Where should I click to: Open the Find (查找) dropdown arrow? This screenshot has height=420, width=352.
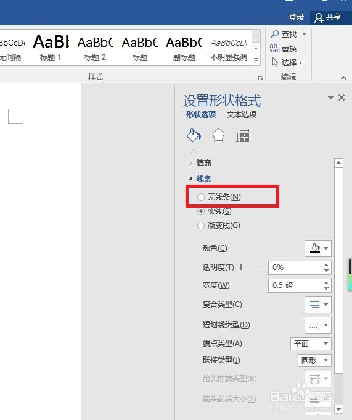pyautogui.click(x=304, y=35)
